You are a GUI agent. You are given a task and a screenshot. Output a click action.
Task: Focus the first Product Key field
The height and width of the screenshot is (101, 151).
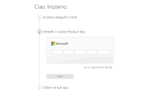point(57,52)
